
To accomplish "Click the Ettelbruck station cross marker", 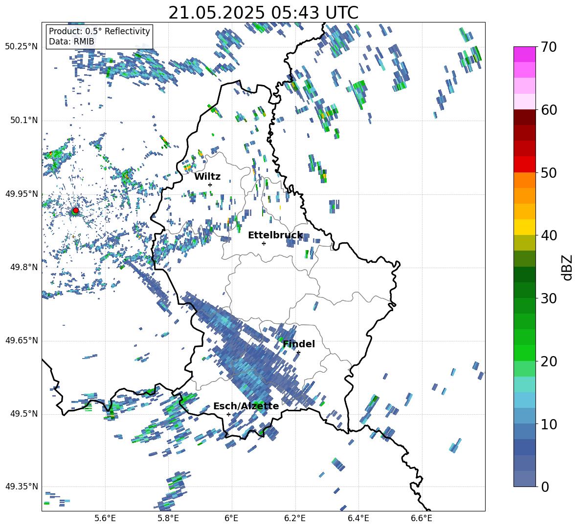I will (x=264, y=243).
